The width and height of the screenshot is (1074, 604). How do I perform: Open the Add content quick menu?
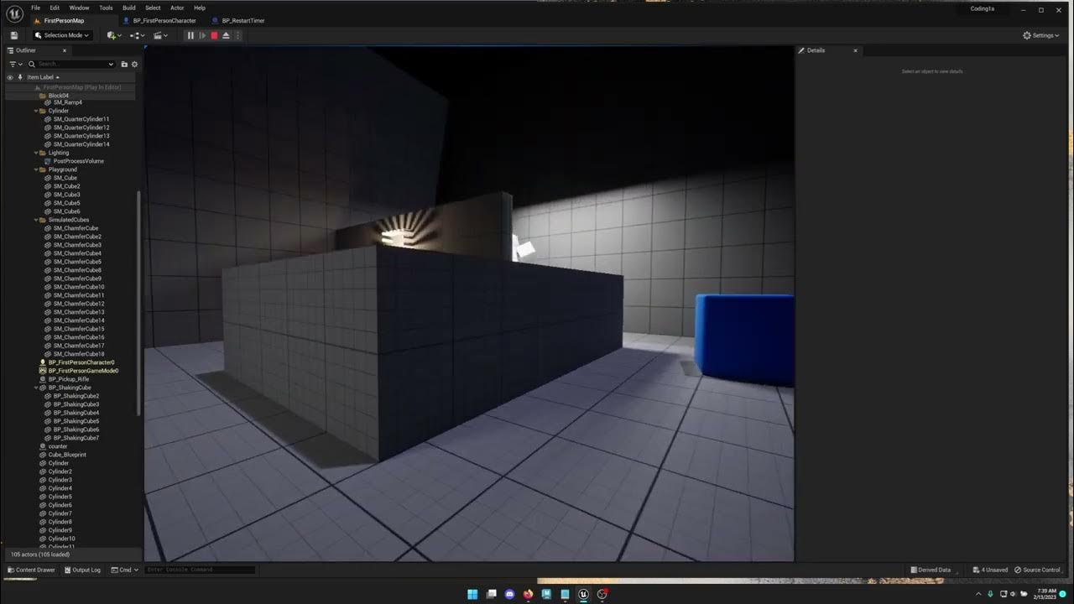pyautogui.click(x=113, y=35)
